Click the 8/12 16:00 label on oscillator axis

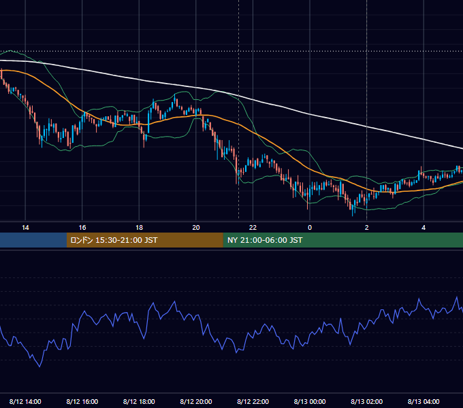click(x=82, y=401)
